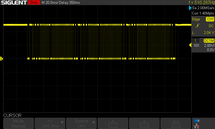
Task: Click the trigger level 2.04 V value
Action: click(x=209, y=33)
